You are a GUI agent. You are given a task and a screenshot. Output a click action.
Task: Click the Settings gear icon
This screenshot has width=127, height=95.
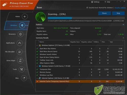[x=92, y=2]
